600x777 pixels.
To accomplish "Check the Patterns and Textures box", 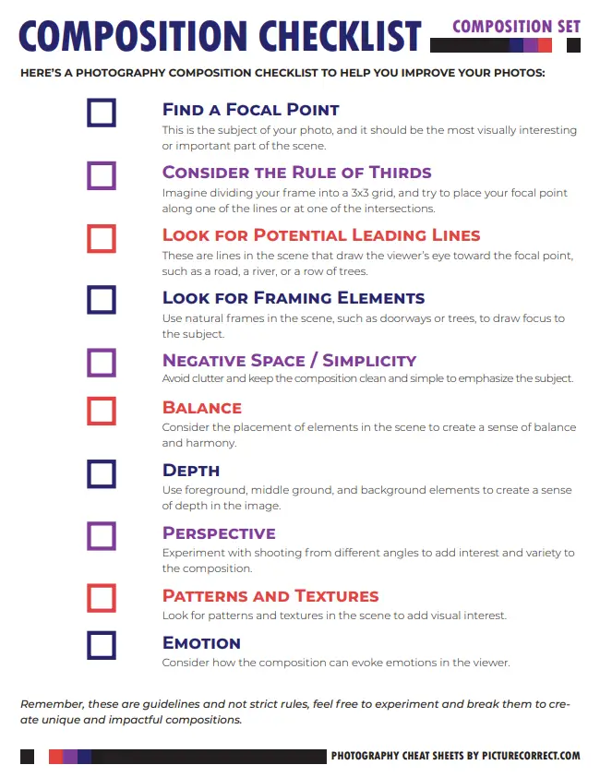I will click(102, 598).
